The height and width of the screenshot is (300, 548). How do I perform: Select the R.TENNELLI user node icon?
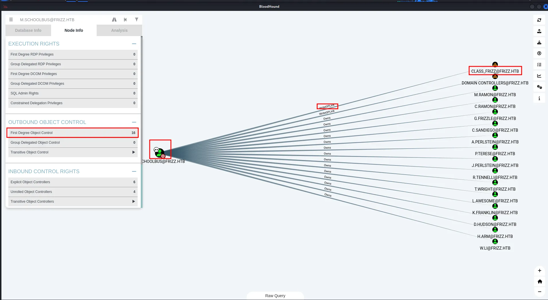495,171
